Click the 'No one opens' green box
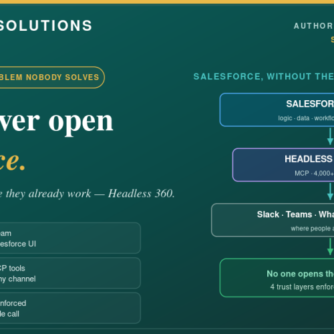 [x=277, y=278]
